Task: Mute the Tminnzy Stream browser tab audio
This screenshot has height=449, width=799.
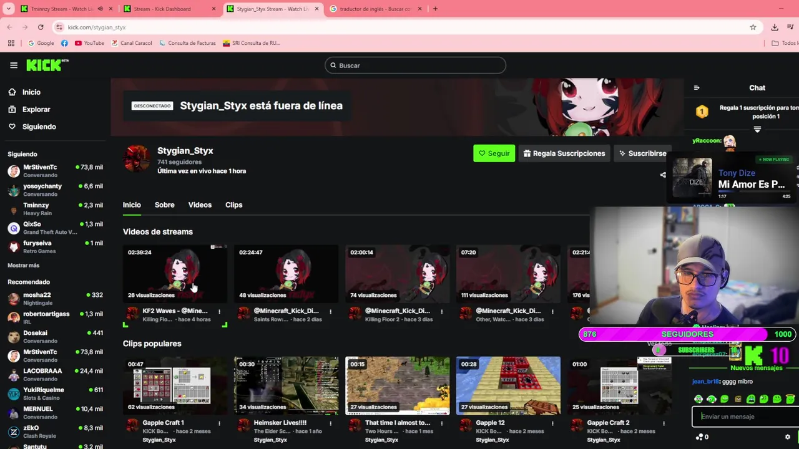Action: tap(100, 9)
